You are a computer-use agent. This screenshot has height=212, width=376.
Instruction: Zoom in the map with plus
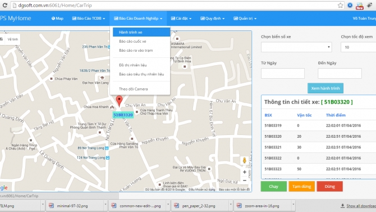[x=244, y=172]
